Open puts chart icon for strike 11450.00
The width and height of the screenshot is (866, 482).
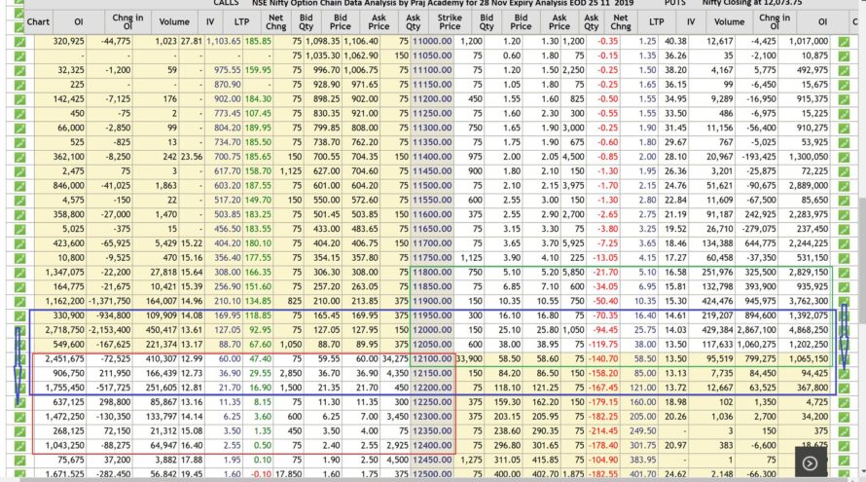pyautogui.click(x=844, y=171)
